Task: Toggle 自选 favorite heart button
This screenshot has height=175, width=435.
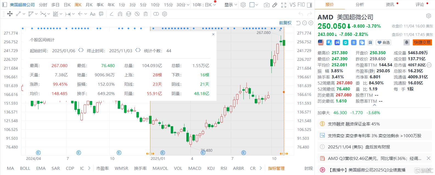Action: pyautogui.click(x=383, y=42)
